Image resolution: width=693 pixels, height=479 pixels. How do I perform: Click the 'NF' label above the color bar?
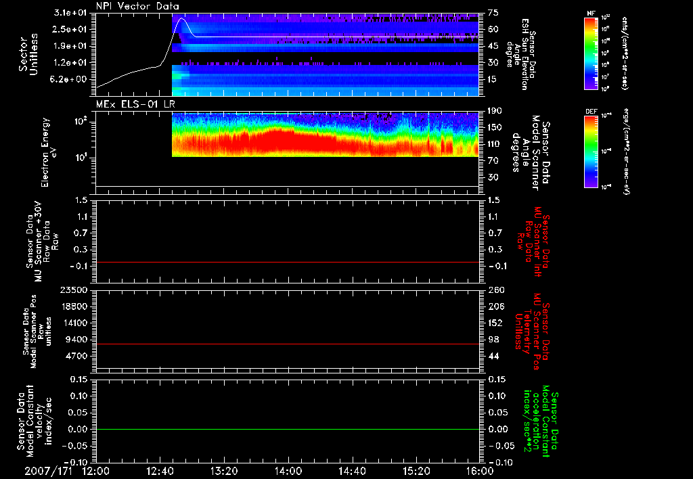click(x=591, y=14)
